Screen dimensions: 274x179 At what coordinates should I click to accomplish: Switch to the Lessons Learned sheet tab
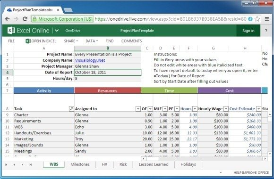pos(154,164)
